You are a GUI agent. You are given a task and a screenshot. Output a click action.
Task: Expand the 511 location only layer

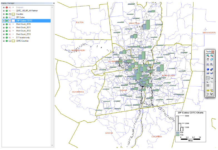click(4, 37)
